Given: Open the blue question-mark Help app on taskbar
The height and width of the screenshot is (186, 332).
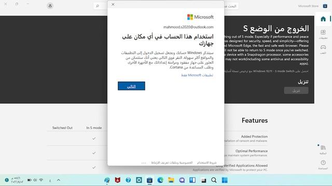Looking at the screenshot, I should (x=128, y=180).
